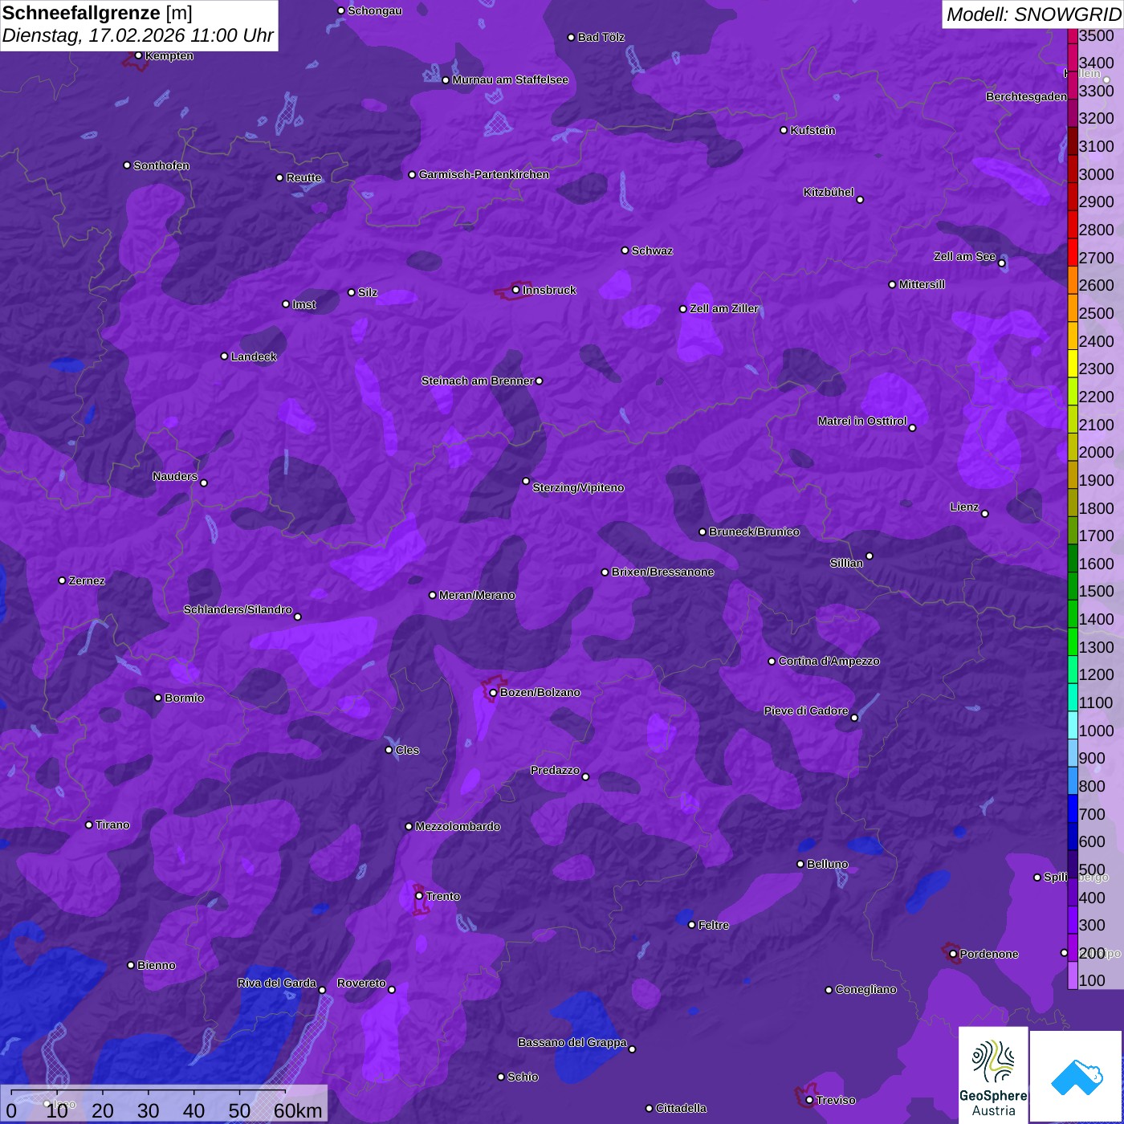
Task: Select the Zernez town label
Action: click(x=87, y=580)
